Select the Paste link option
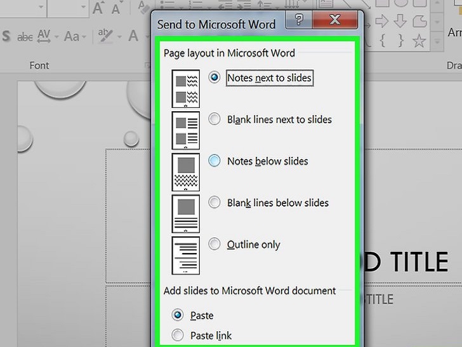Viewport: 462px width, 347px height. point(178,336)
